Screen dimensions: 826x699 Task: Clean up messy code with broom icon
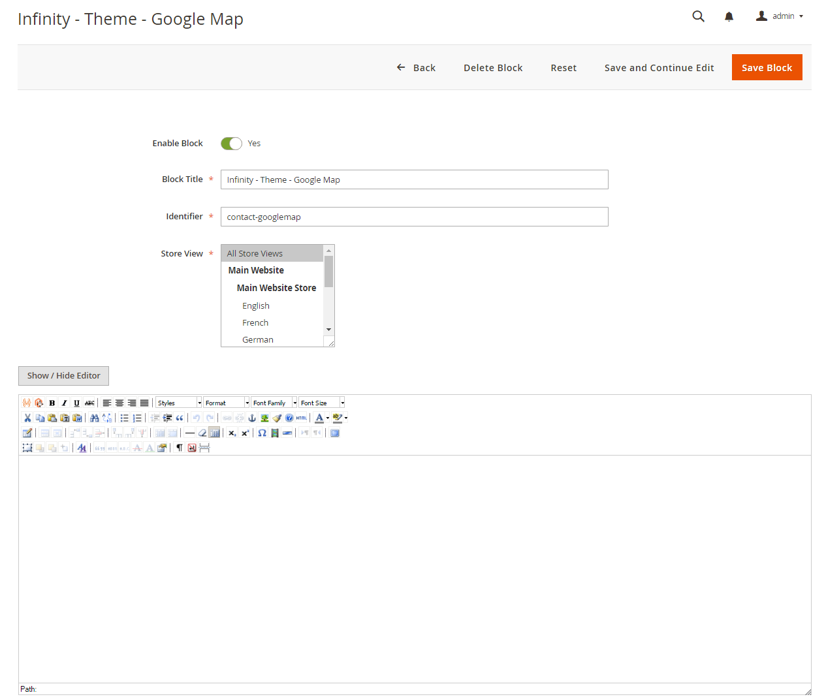tap(277, 418)
